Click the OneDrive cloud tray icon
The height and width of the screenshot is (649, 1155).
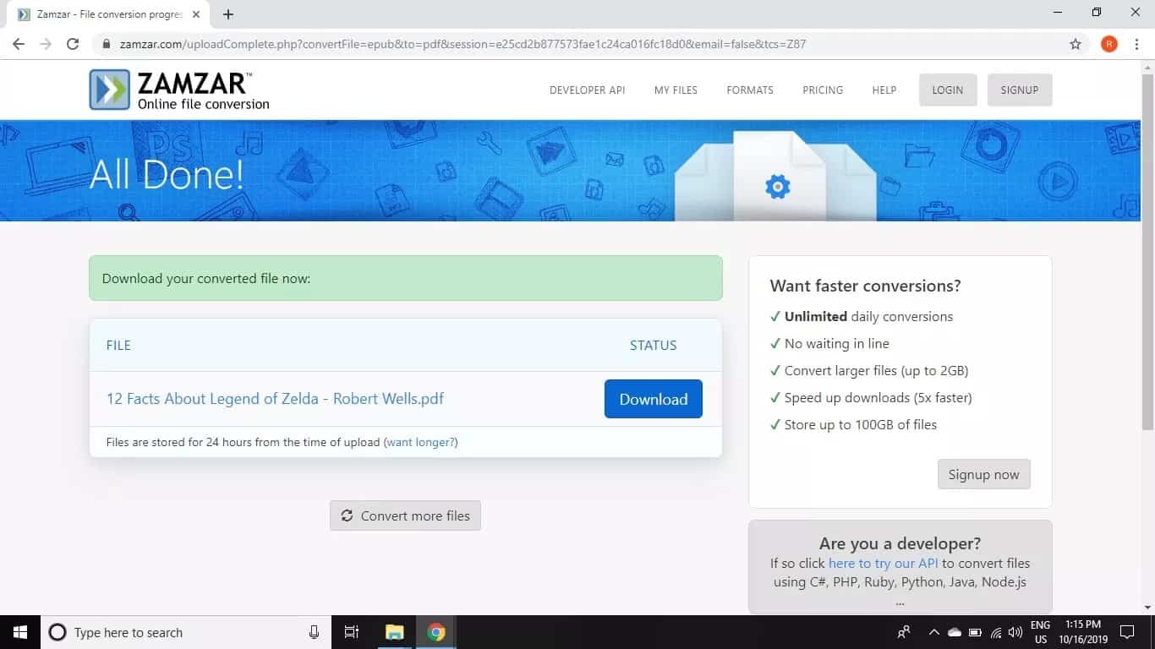[955, 632]
